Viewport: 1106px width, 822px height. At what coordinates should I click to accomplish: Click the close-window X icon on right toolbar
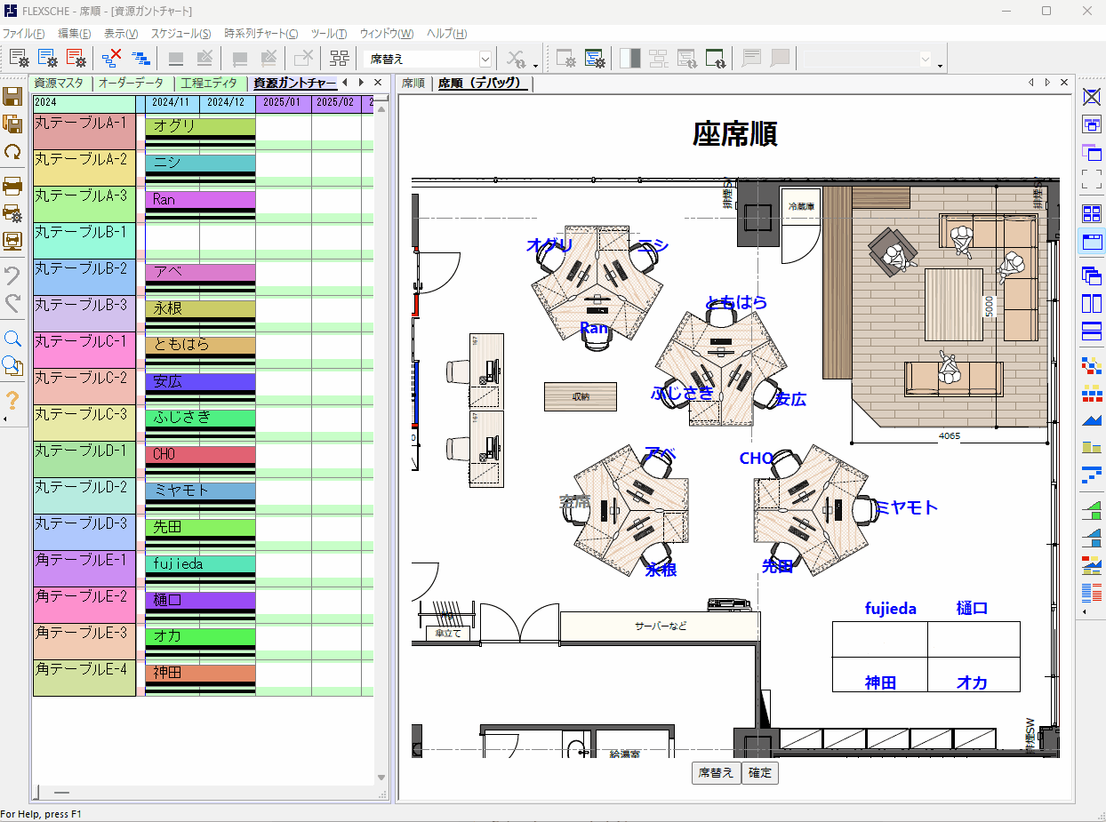[1092, 96]
